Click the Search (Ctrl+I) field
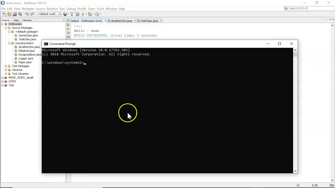Screen dimensions: 335x188 click(309, 8)
